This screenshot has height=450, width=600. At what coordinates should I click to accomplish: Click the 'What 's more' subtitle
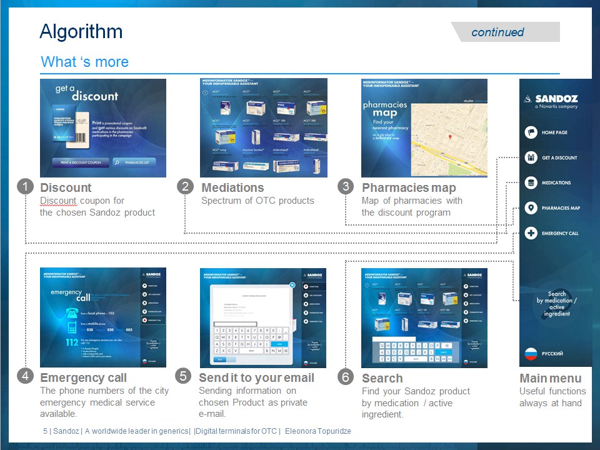pos(84,62)
